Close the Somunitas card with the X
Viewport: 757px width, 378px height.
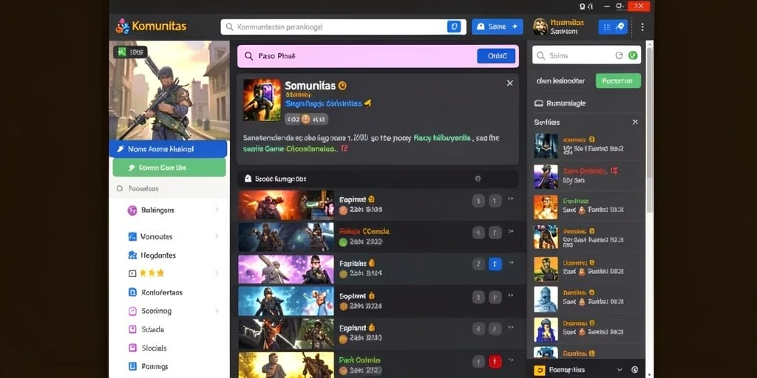[510, 83]
